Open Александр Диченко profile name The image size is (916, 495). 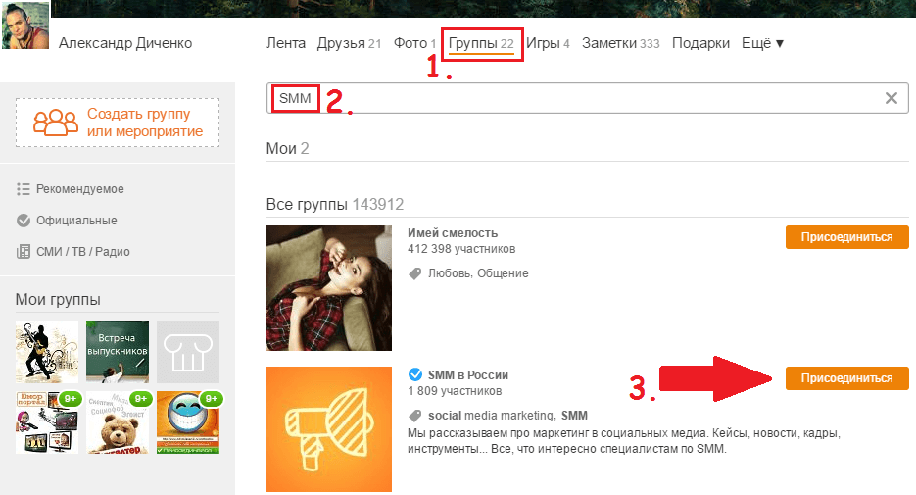pyautogui.click(x=125, y=43)
